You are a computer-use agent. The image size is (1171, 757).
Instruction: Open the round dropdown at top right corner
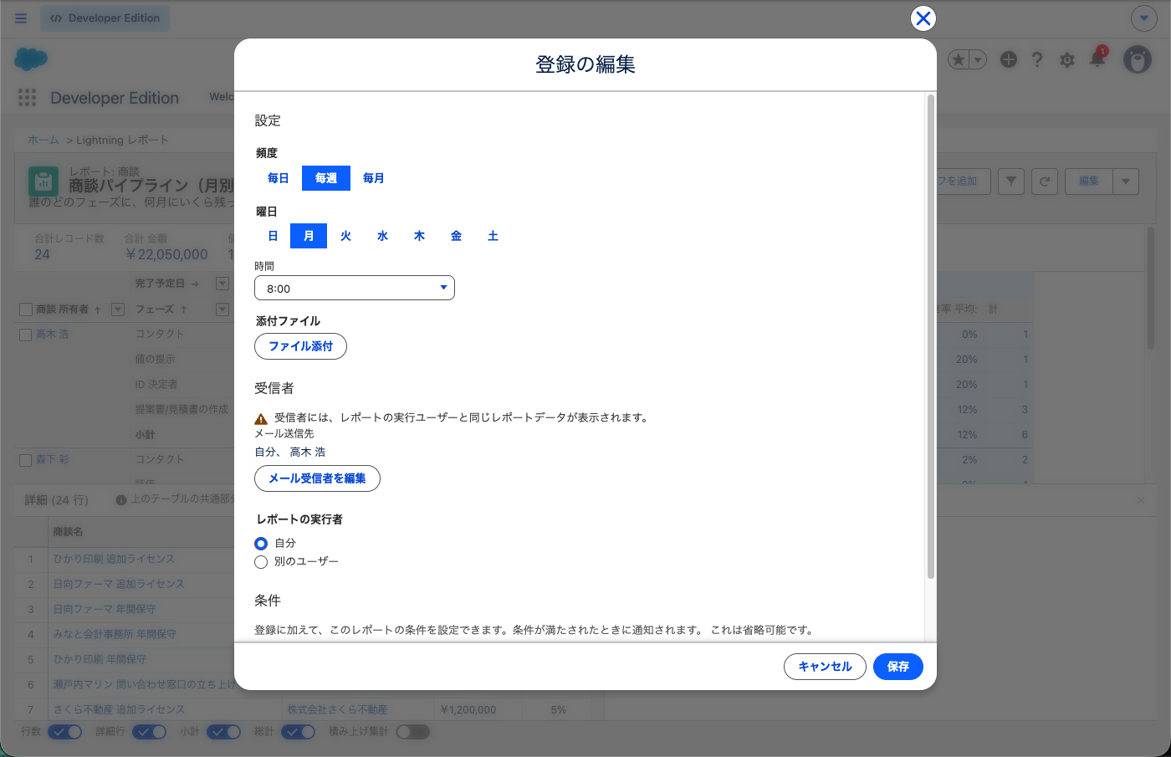coord(1143,18)
